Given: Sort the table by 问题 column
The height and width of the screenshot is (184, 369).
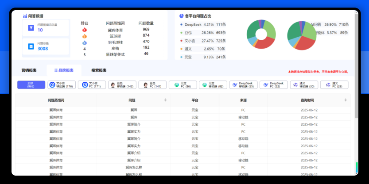Looking at the screenshot, I should point(166,100).
